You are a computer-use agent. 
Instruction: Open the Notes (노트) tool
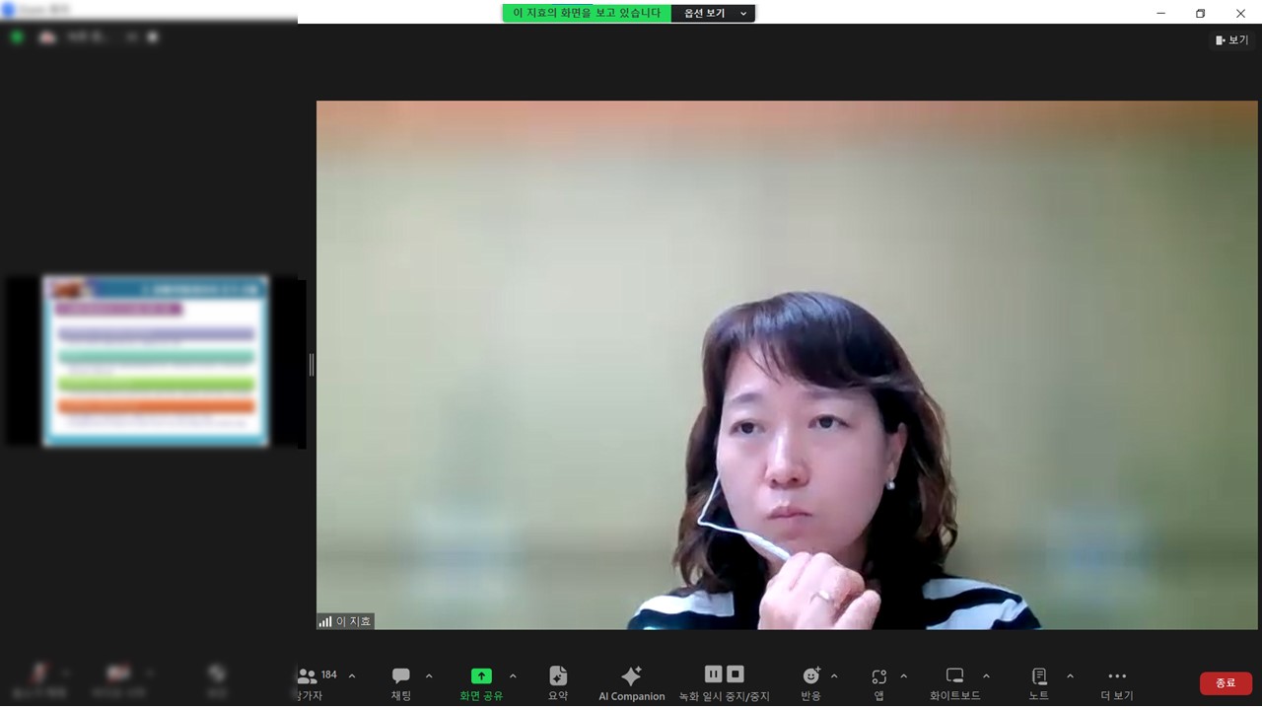tap(1039, 683)
